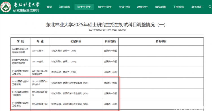
Task: Click 全国统一命题 in 095136 row
Action: [x=110, y=72]
